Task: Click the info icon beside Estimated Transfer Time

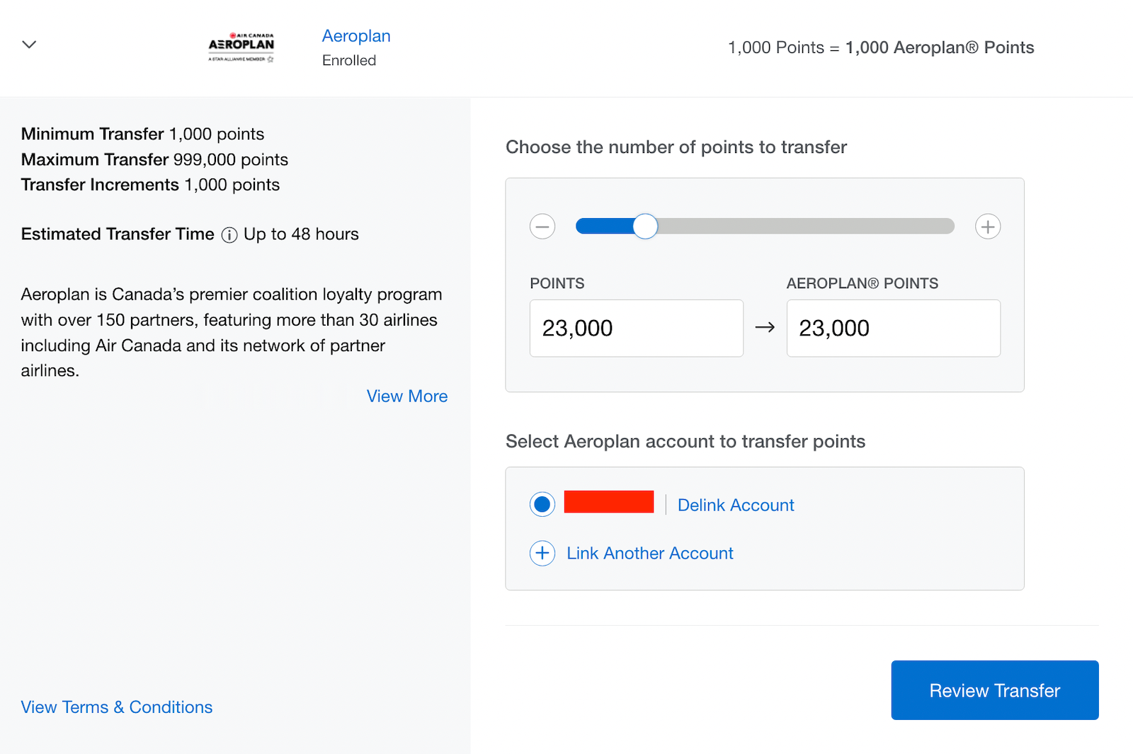Action: (229, 234)
